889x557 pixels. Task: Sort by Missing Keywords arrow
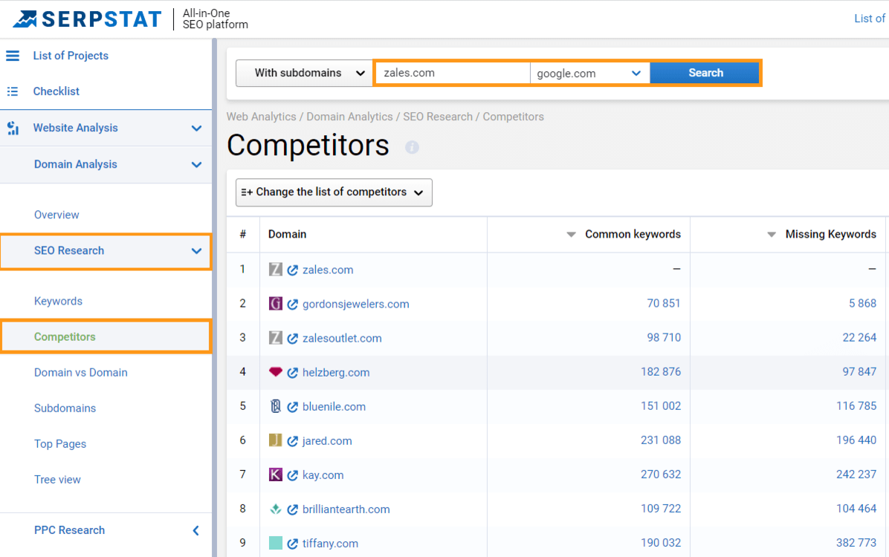772,235
